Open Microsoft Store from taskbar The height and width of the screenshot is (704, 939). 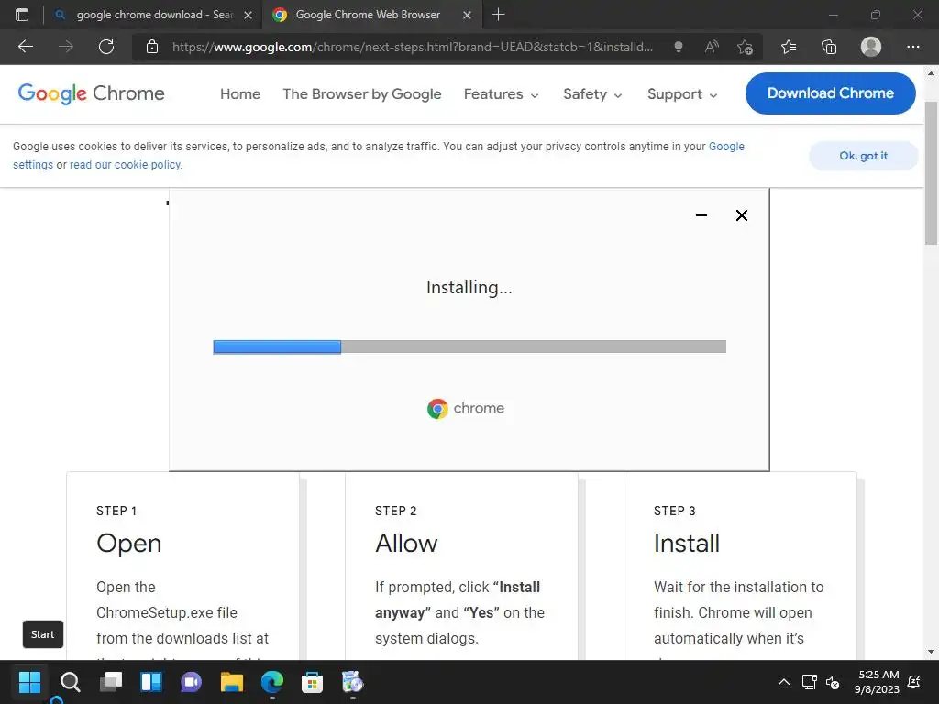pos(312,682)
